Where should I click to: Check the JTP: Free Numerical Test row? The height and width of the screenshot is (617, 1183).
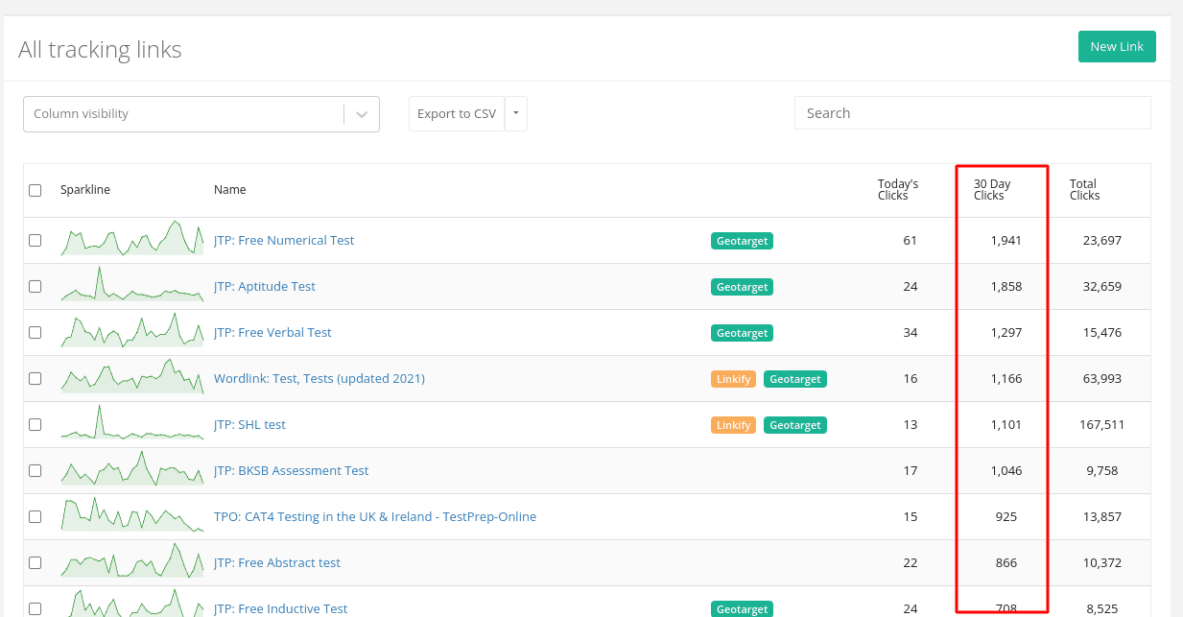(35, 241)
